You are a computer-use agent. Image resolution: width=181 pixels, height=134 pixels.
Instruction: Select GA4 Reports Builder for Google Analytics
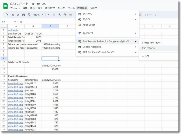pyautogui.click(x=107, y=41)
